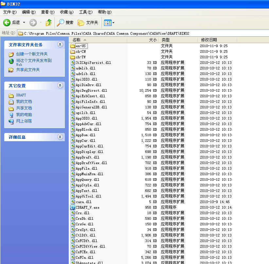Open the 工具(T) menu

86,12
